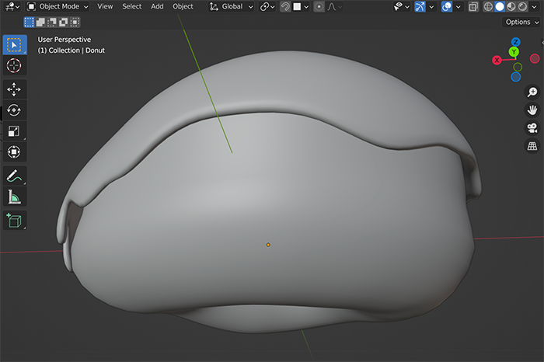Image resolution: width=544 pixels, height=362 pixels.
Task: Activate the Measure tool
Action: [x=15, y=197]
